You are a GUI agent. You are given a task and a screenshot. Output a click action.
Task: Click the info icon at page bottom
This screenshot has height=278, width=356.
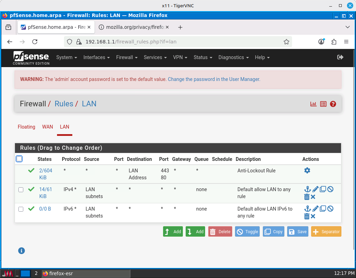(22, 251)
